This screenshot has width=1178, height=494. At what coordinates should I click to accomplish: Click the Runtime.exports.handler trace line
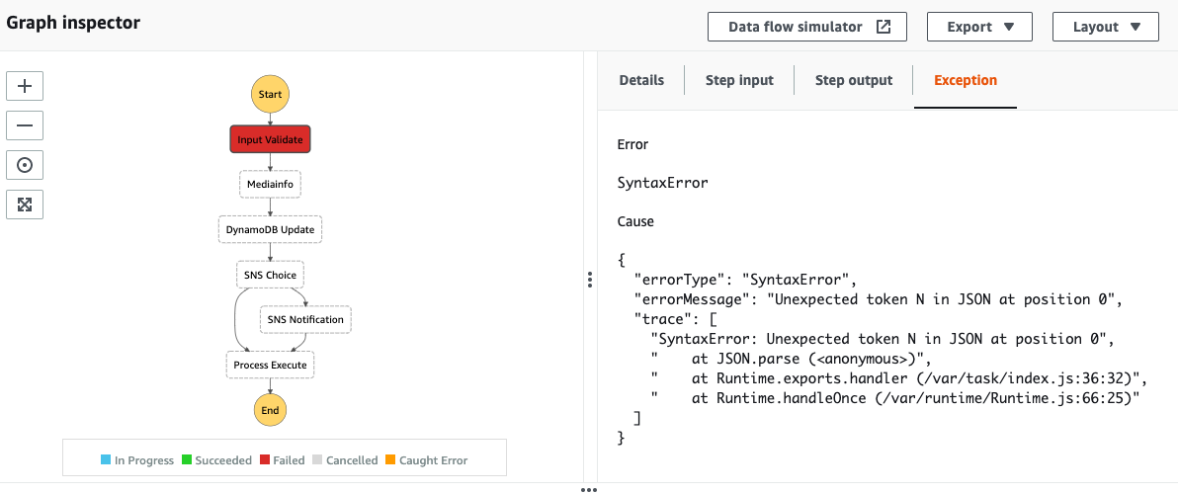897,377
